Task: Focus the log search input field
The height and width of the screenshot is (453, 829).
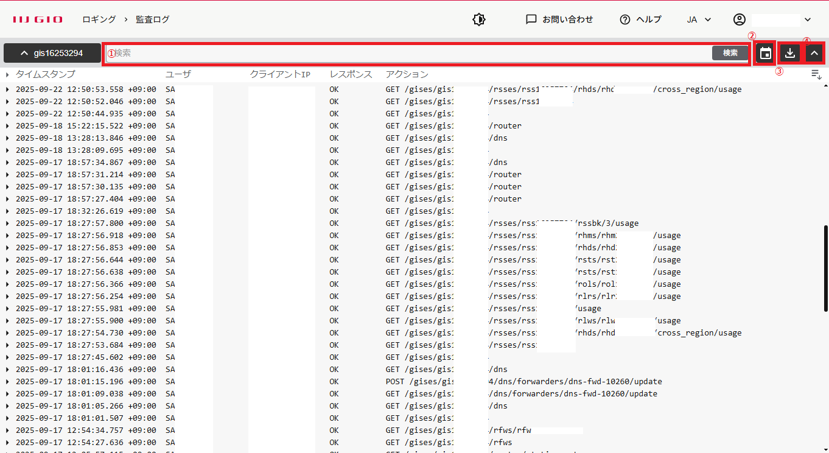Action: 408,53
